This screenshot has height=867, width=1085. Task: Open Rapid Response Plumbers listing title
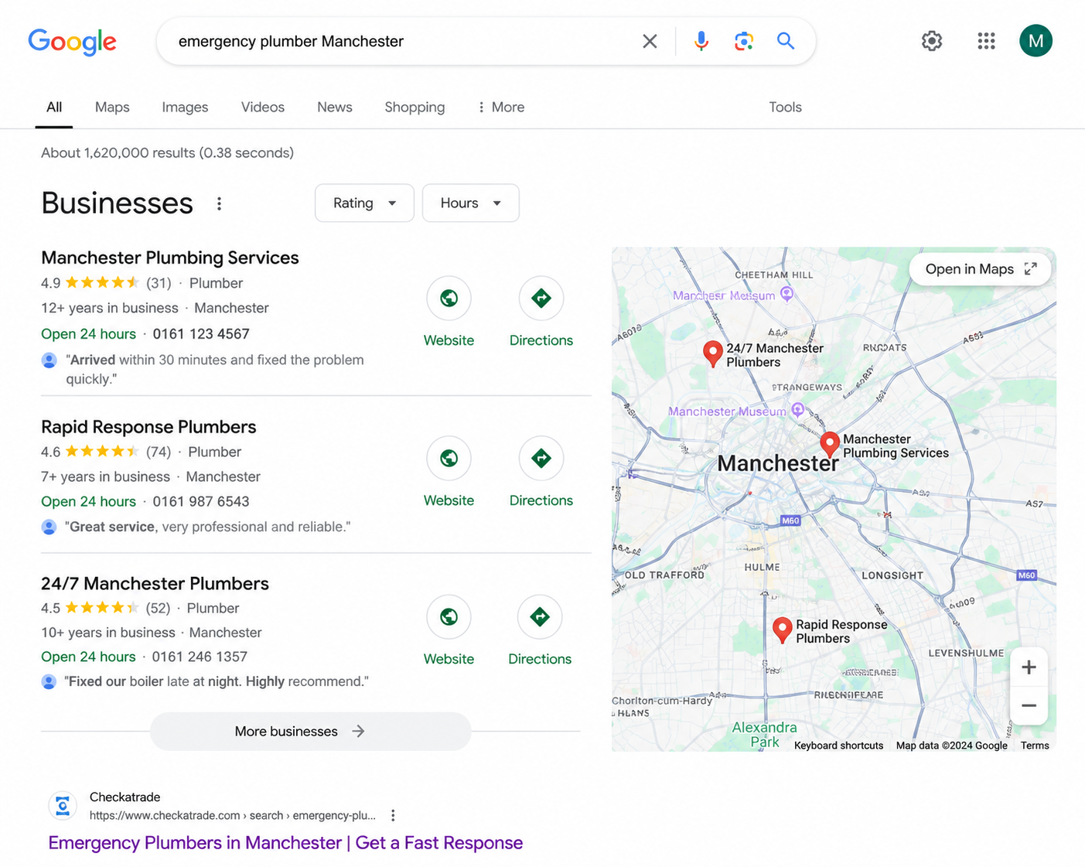tap(148, 427)
